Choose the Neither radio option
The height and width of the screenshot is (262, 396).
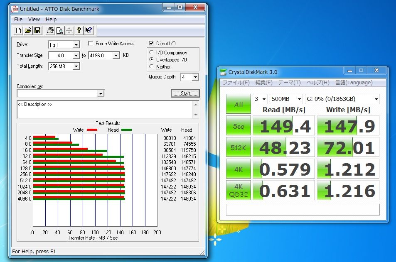pyautogui.click(x=152, y=66)
